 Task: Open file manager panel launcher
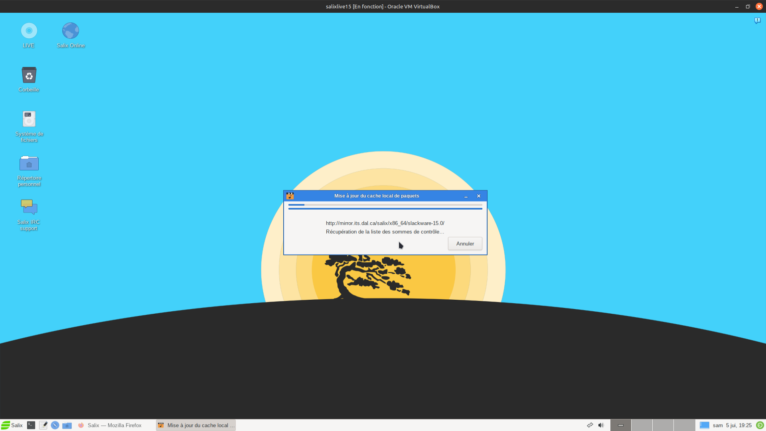pos(67,425)
